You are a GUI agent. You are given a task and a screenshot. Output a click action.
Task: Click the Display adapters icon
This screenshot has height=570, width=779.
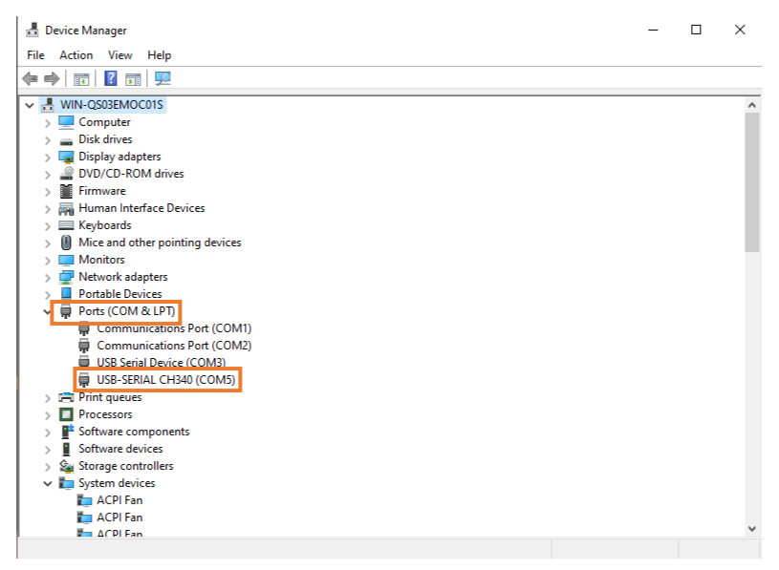tap(66, 157)
